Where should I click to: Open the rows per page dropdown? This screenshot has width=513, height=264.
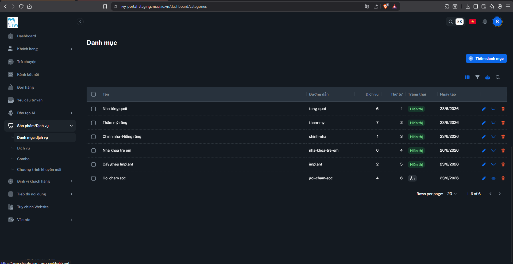pos(452,194)
